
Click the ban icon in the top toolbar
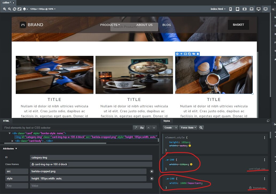tap(14, 9)
